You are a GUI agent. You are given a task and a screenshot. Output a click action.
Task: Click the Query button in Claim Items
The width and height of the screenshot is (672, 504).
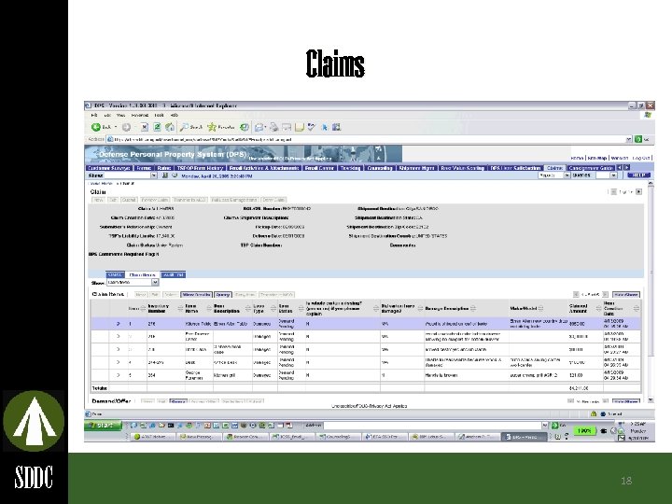point(223,295)
